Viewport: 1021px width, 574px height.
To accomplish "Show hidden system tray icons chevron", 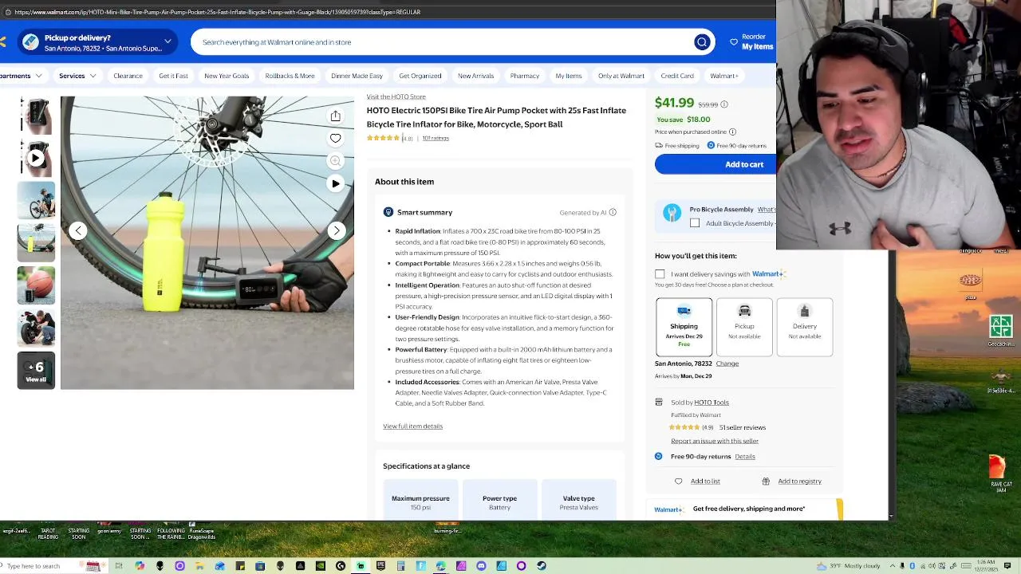I will [x=892, y=566].
